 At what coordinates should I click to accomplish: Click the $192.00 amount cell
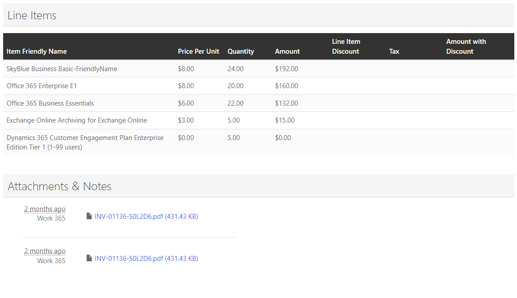287,69
